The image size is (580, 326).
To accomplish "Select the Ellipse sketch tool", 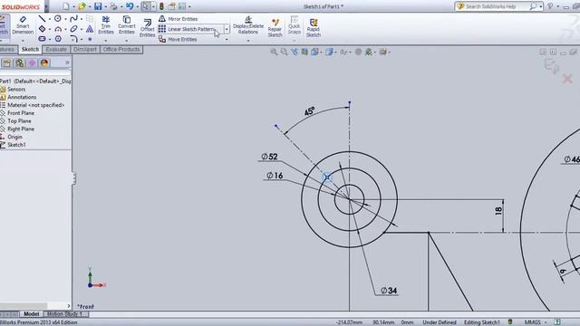I will (73, 29).
